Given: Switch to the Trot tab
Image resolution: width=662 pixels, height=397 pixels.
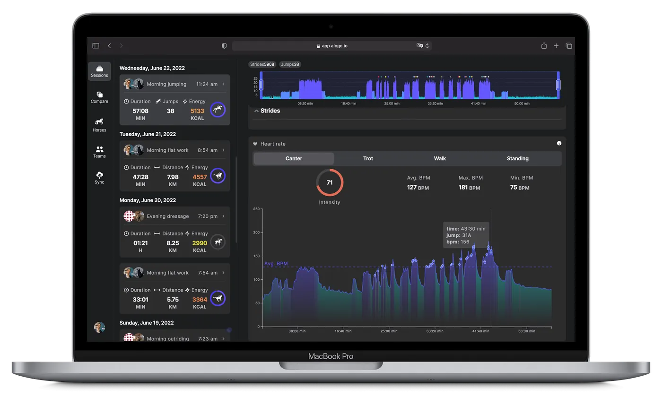Looking at the screenshot, I should tap(368, 158).
